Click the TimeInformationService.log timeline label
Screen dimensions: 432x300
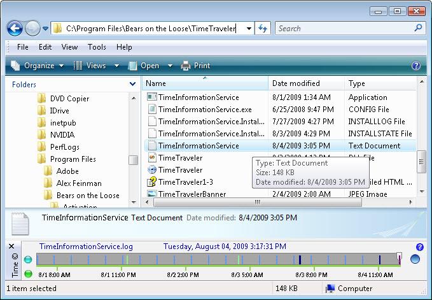[86, 246]
